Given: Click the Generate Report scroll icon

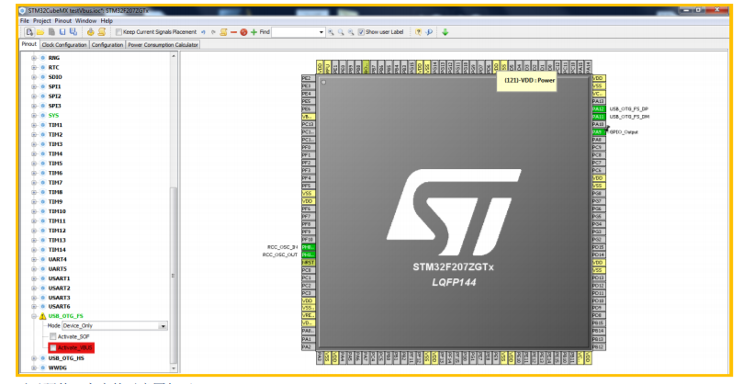Looking at the screenshot, I should coord(101,32).
